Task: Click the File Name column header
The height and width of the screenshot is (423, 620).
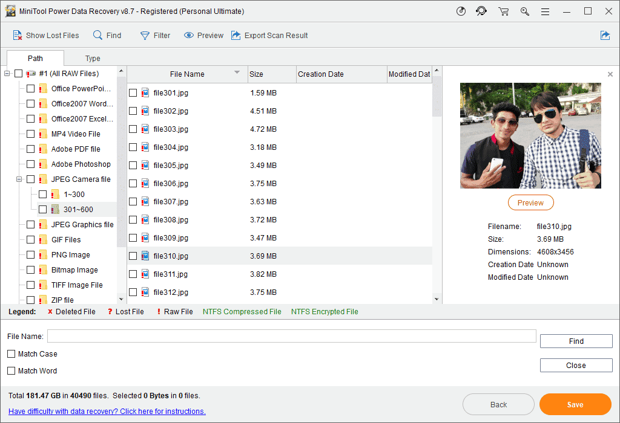Action: coord(186,74)
